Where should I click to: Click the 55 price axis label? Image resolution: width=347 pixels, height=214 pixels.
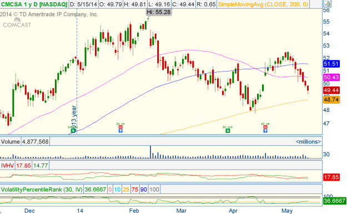pos(326,22)
